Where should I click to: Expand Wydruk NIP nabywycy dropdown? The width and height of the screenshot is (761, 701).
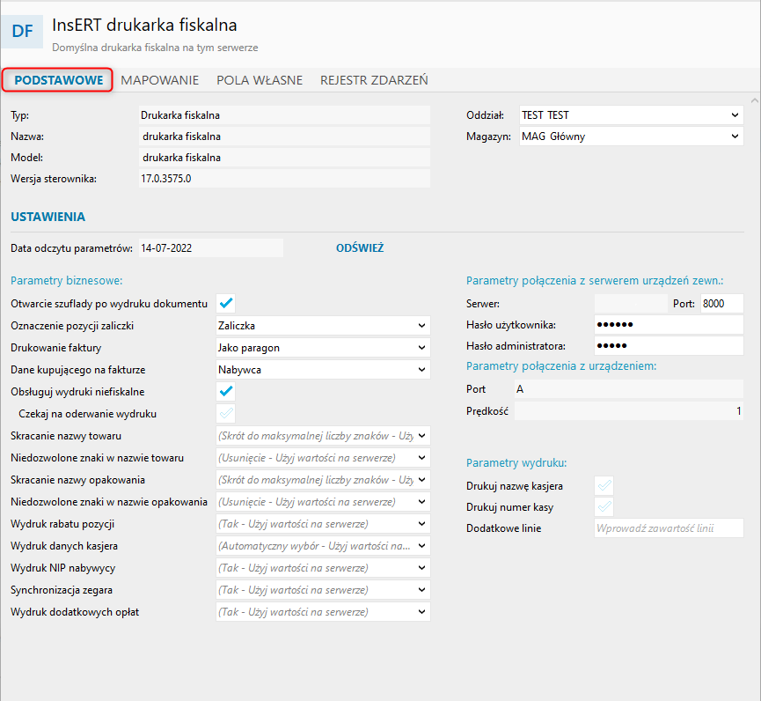click(323, 568)
